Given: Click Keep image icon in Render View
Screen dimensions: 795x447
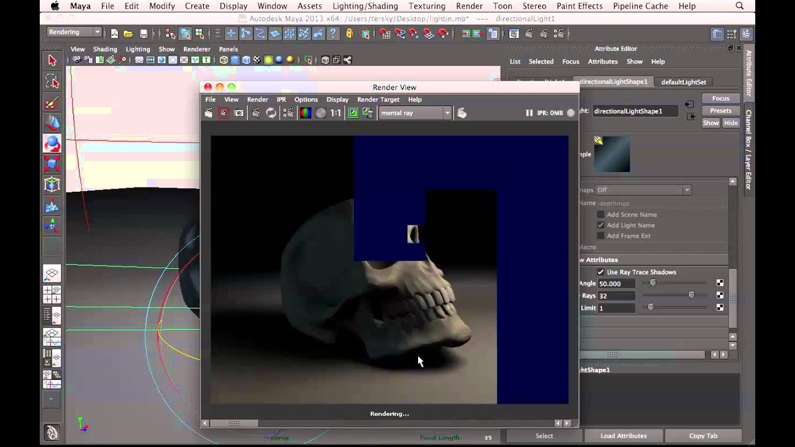Looking at the screenshot, I should pos(353,113).
